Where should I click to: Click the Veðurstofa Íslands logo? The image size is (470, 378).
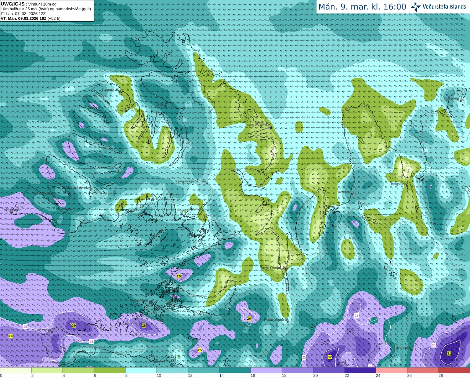click(438, 7)
